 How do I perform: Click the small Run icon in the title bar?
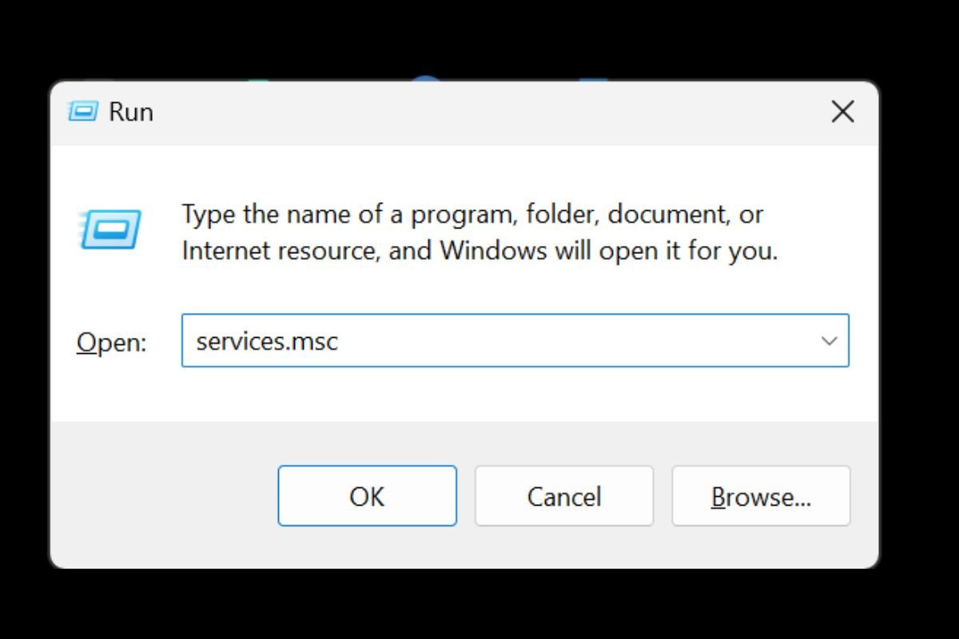pyautogui.click(x=82, y=111)
